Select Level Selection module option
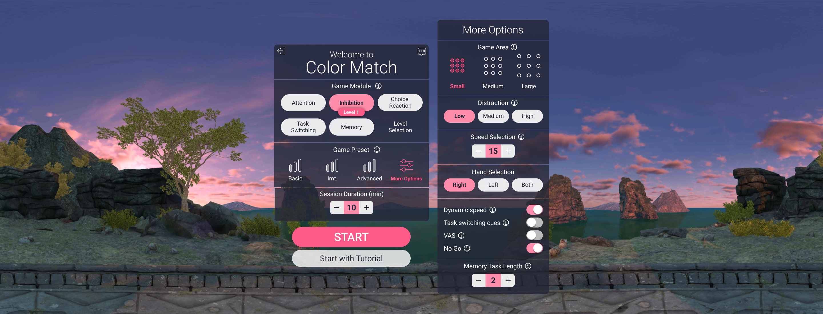Viewport: 823px width, 314px height. pos(399,126)
